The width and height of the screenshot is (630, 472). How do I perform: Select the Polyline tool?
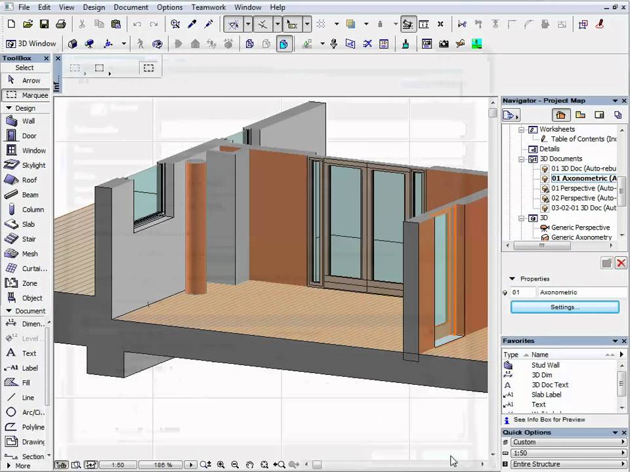(x=24, y=427)
